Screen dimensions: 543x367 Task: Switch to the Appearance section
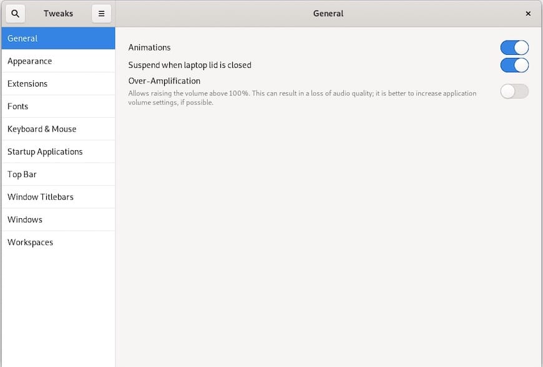(x=58, y=61)
